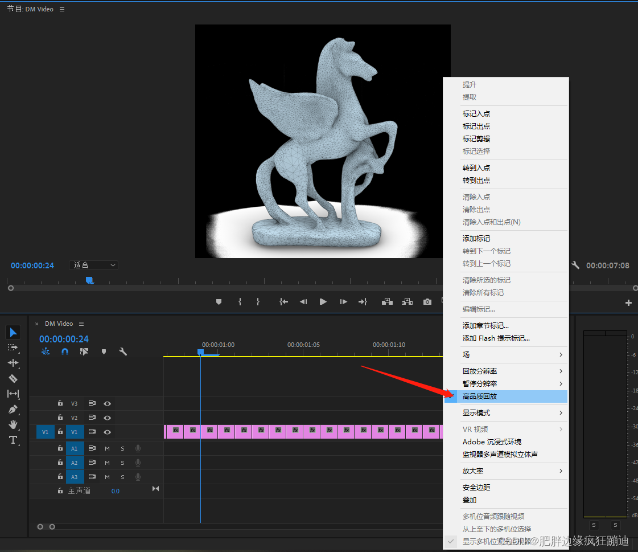Select the Razor tool in the toolbar
Screen dimensions: 638x552
pos(13,378)
